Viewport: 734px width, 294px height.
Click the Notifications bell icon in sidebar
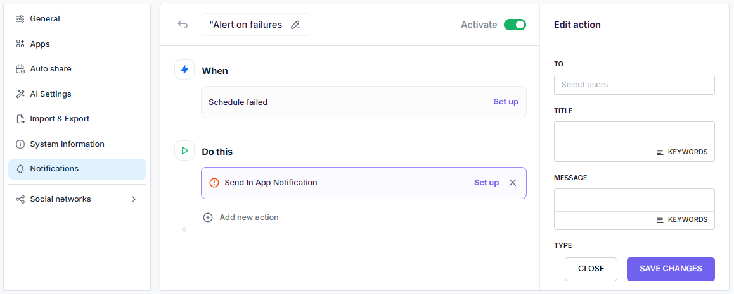(x=20, y=169)
